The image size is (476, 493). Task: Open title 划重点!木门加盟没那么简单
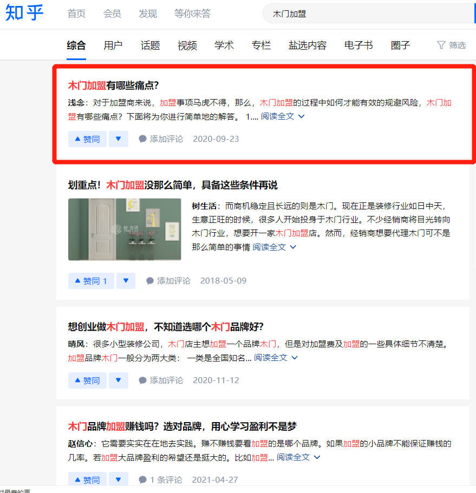pos(173,185)
